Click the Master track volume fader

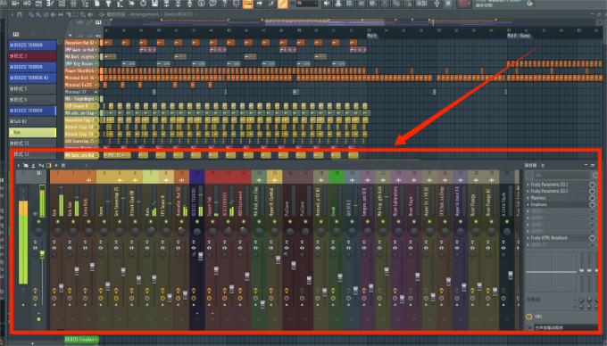tap(42, 254)
